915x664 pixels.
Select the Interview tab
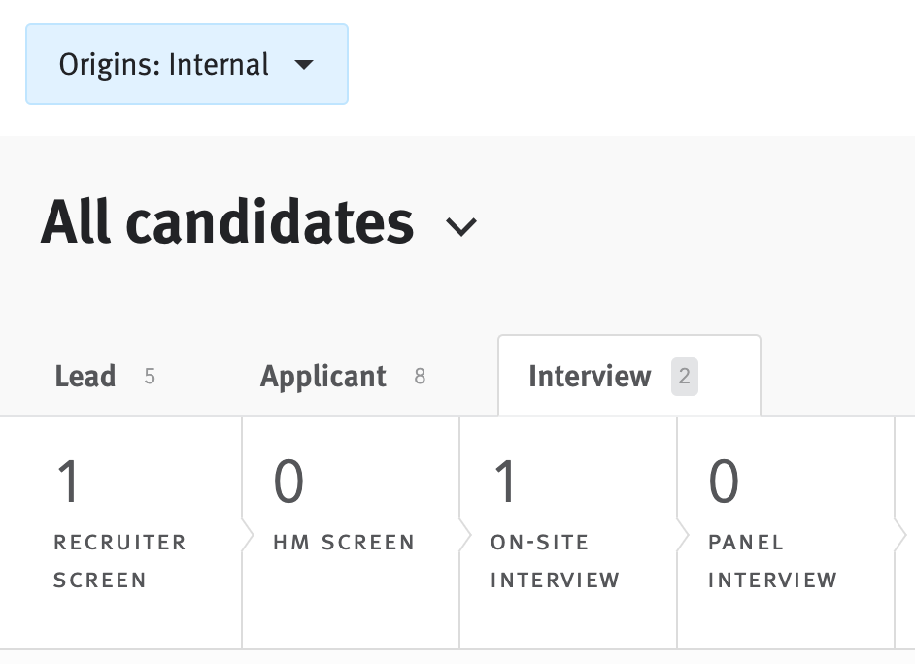tap(590, 376)
